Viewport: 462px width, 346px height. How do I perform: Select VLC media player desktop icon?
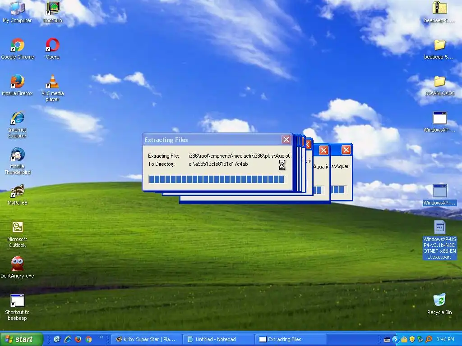[52, 88]
